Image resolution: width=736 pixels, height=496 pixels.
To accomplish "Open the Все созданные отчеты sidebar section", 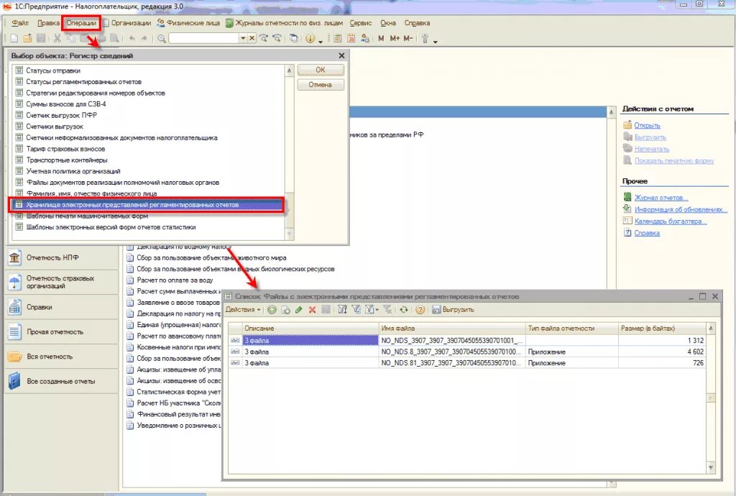I will pos(62,381).
